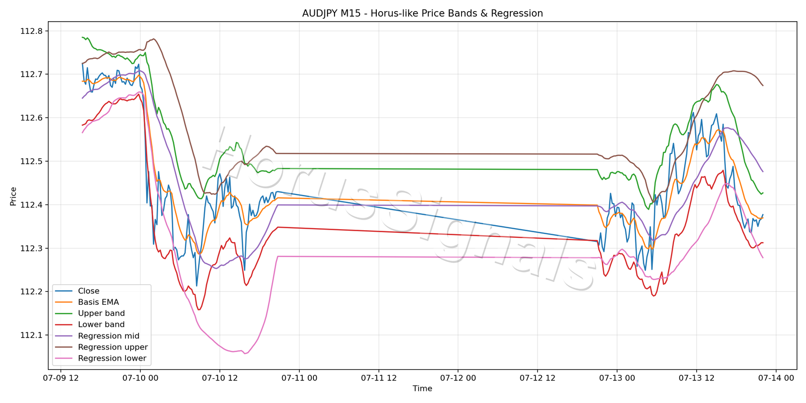Click the 112.2 y-axis tick label
The height and width of the screenshot is (403, 806).
point(32,292)
